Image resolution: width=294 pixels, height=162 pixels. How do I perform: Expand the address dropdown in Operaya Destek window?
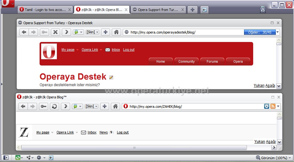(278, 32)
